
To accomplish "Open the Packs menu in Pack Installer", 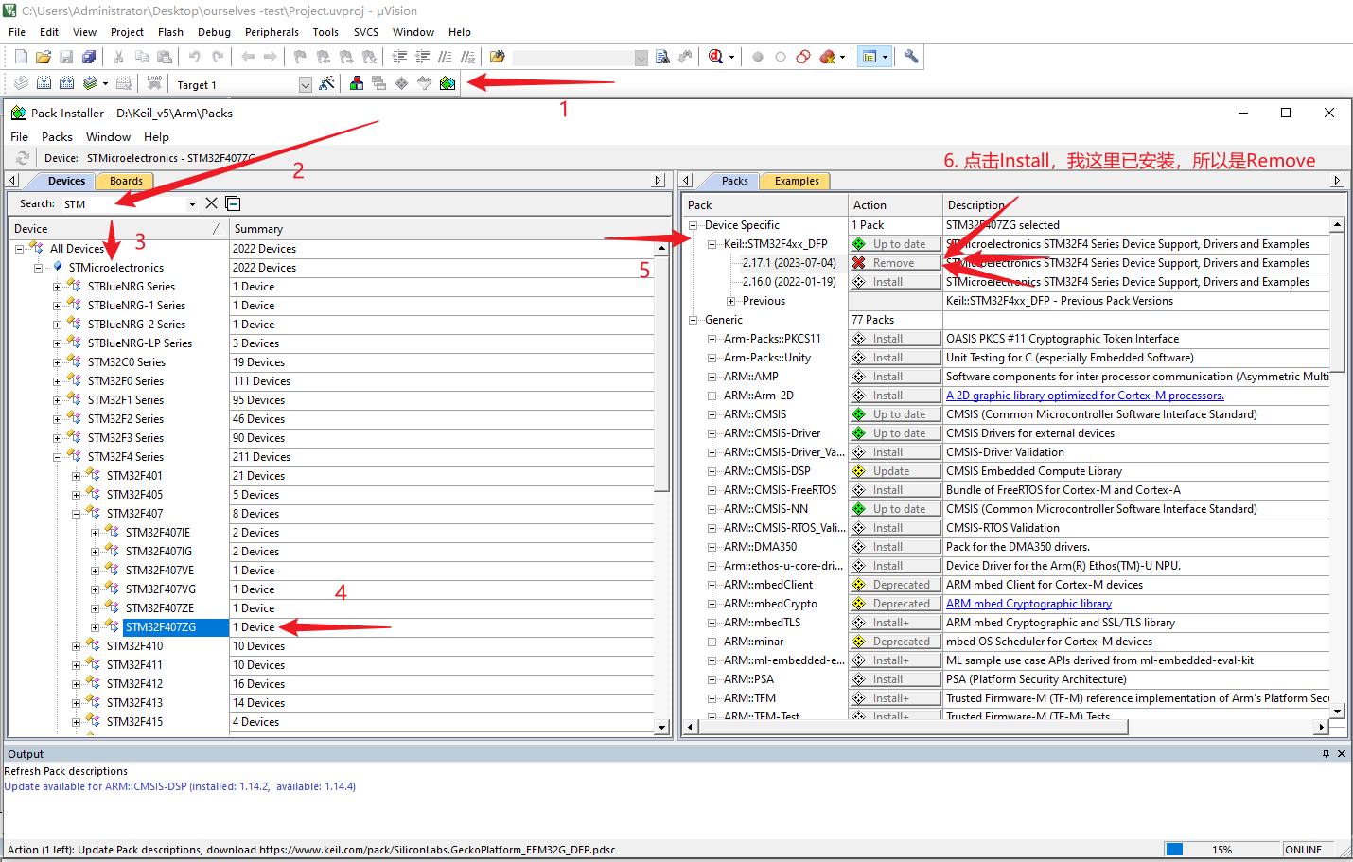I will tap(57, 136).
